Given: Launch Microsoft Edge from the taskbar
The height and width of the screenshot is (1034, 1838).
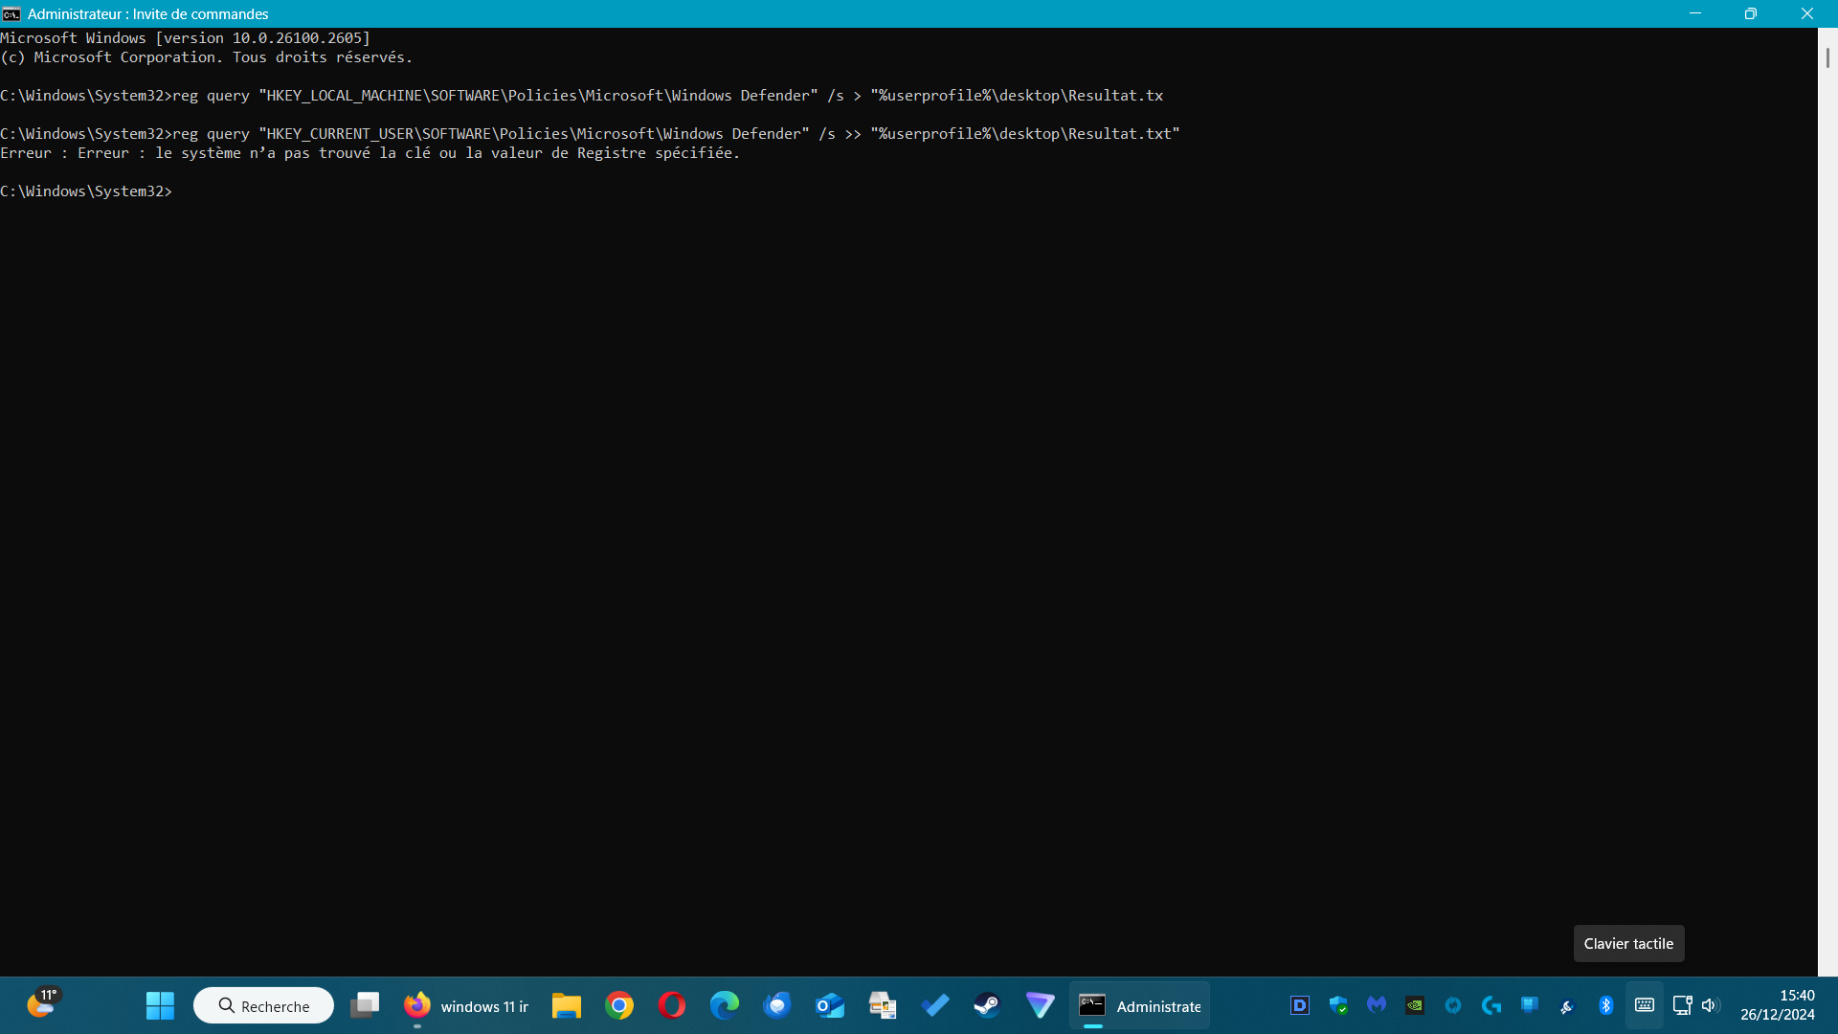Looking at the screenshot, I should [725, 1005].
